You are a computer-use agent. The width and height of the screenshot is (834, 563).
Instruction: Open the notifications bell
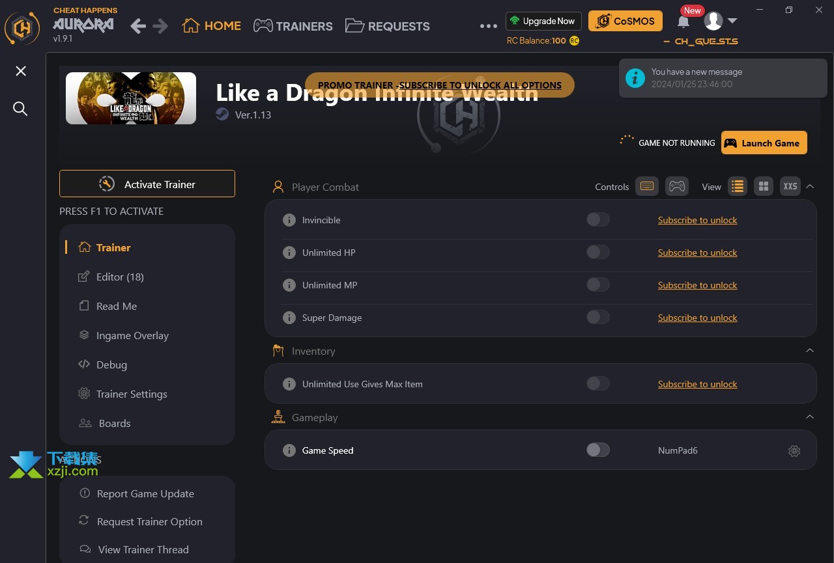(x=683, y=22)
